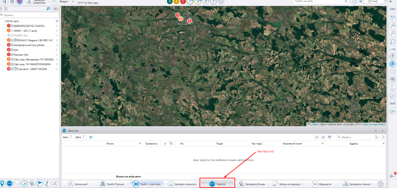Screen dimensions: 397x188
Task: Zoom out the map with minus magnifier
Action: coord(392,33)
